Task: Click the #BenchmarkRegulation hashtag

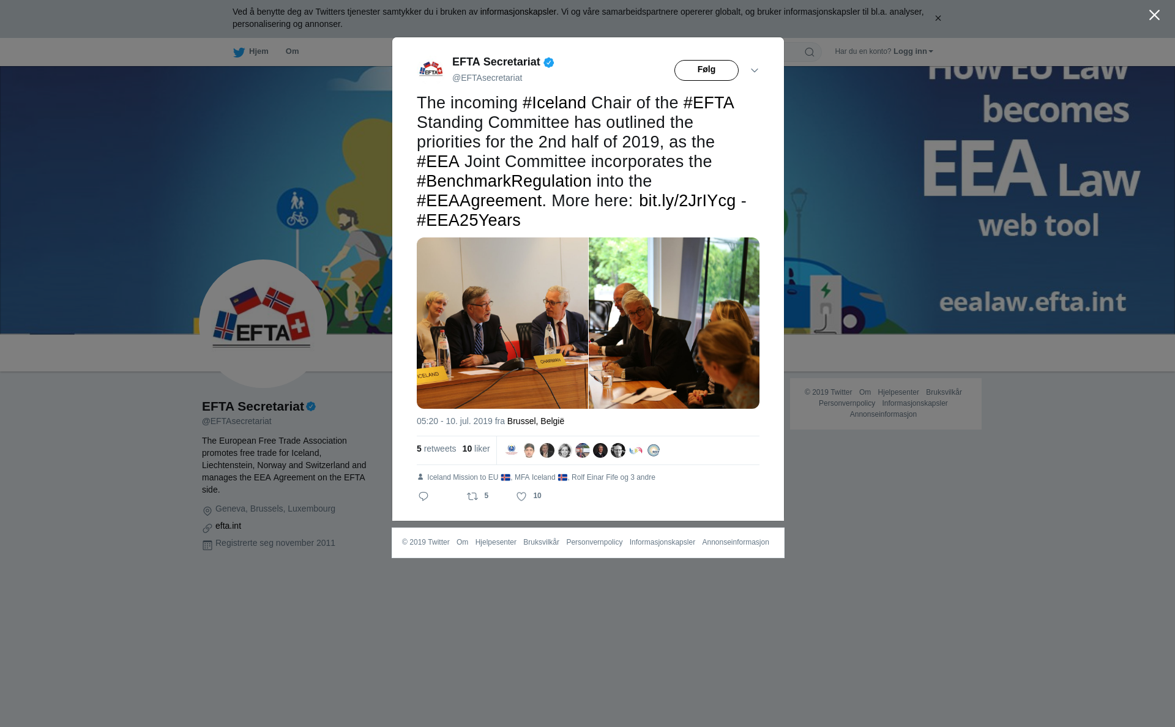Action: point(504,181)
